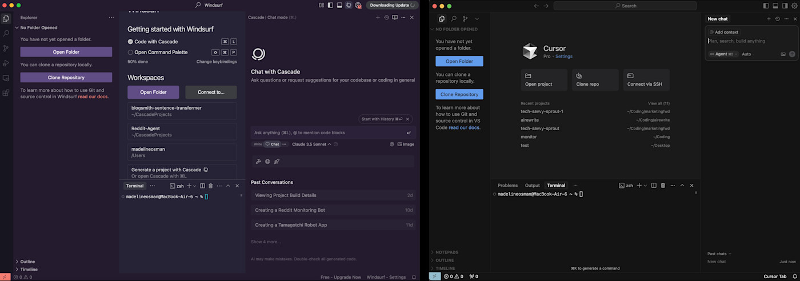Go forward using Cursor's forward arrow
Viewport: 800px width, 281px height.
[x=546, y=6]
